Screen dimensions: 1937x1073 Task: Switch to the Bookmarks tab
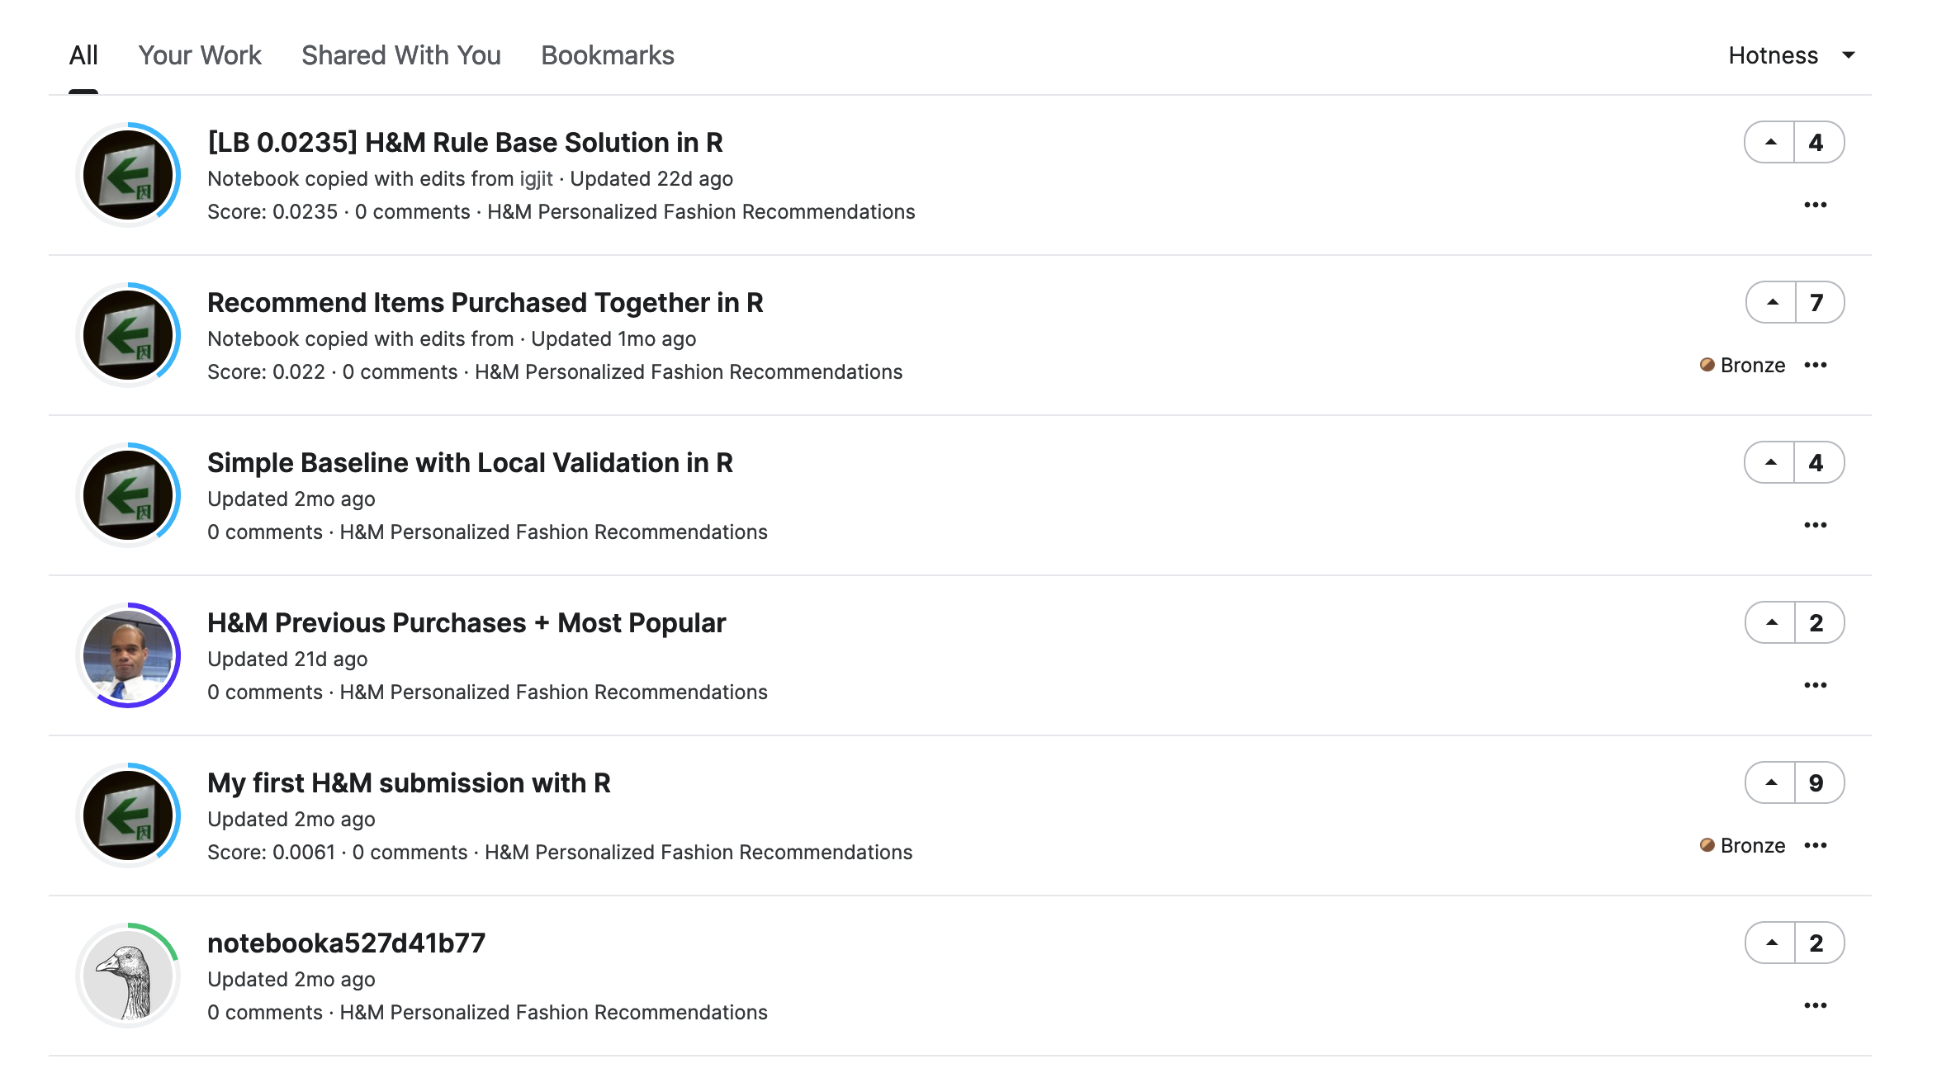pyautogui.click(x=608, y=55)
